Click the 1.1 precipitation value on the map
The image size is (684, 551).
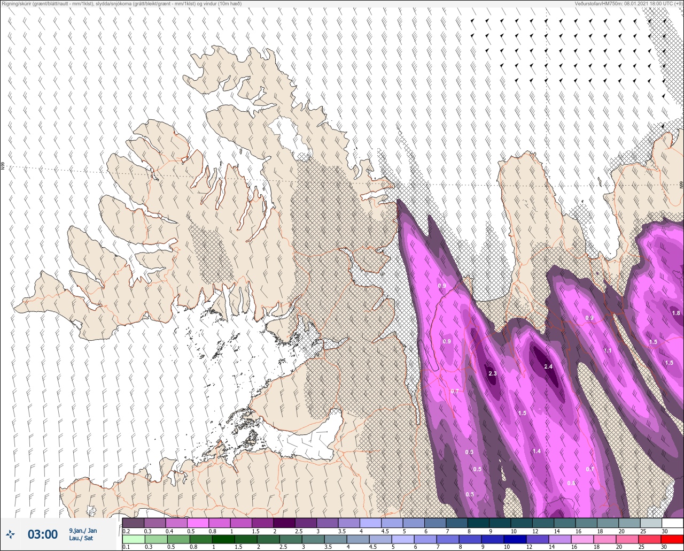pos(607,350)
